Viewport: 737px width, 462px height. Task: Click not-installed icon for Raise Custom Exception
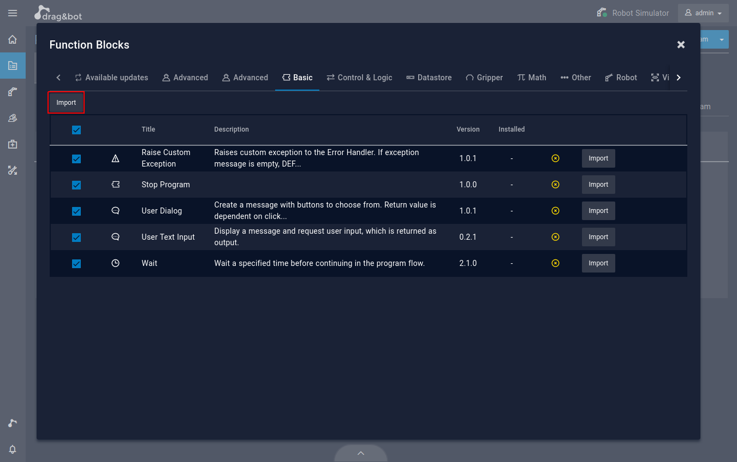point(555,158)
